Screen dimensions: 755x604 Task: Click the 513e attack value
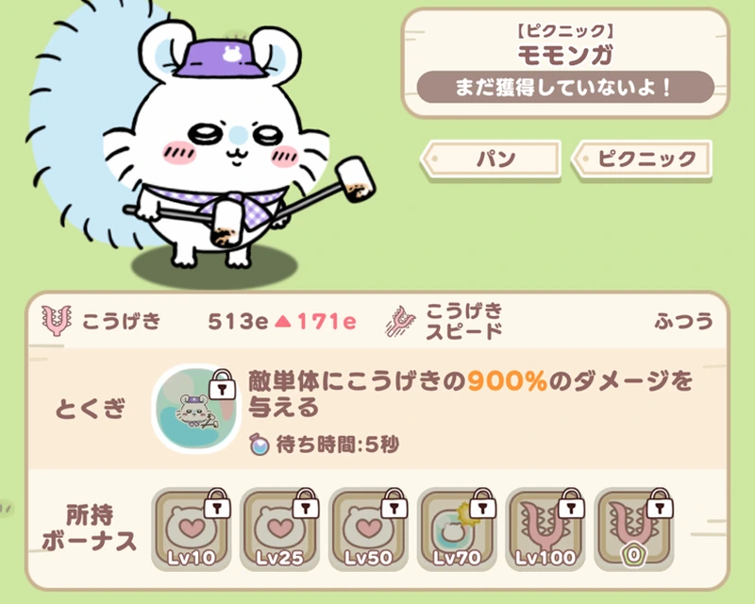pos(238,321)
